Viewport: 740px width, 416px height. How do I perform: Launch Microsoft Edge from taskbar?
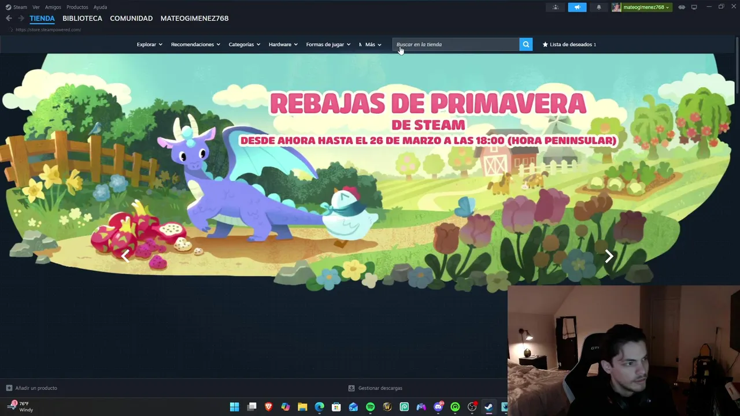319,407
